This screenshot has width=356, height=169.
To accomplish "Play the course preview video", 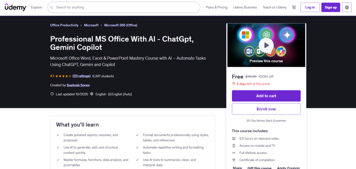I will (x=266, y=45).
